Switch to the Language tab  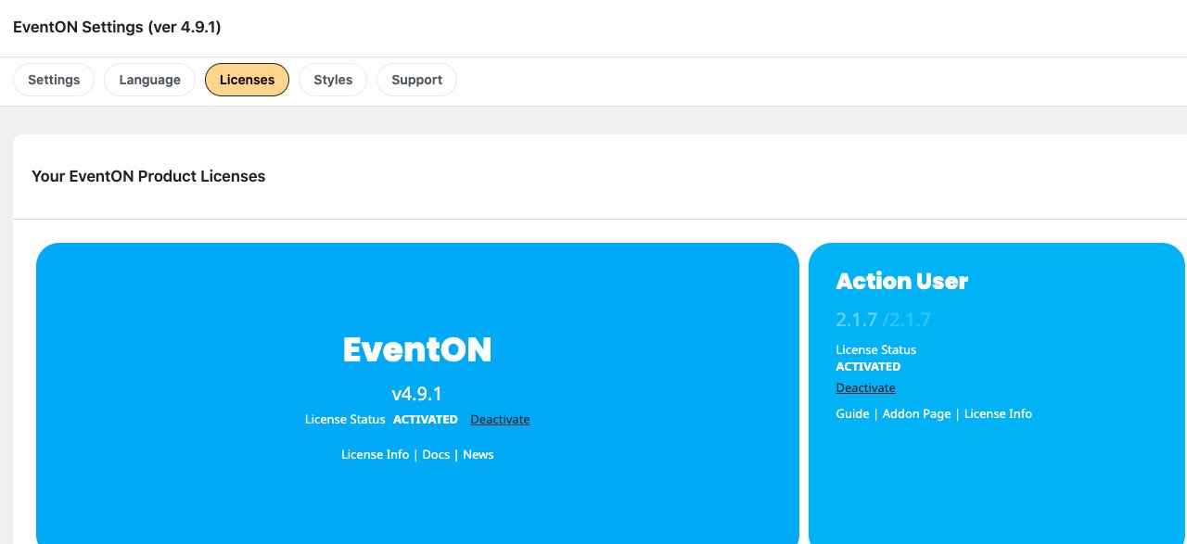[149, 80]
